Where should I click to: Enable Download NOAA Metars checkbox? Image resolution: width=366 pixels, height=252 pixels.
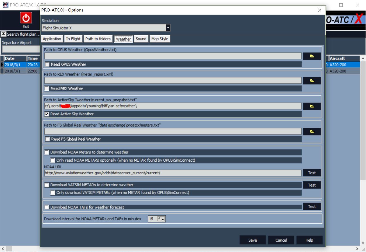pos(47,152)
